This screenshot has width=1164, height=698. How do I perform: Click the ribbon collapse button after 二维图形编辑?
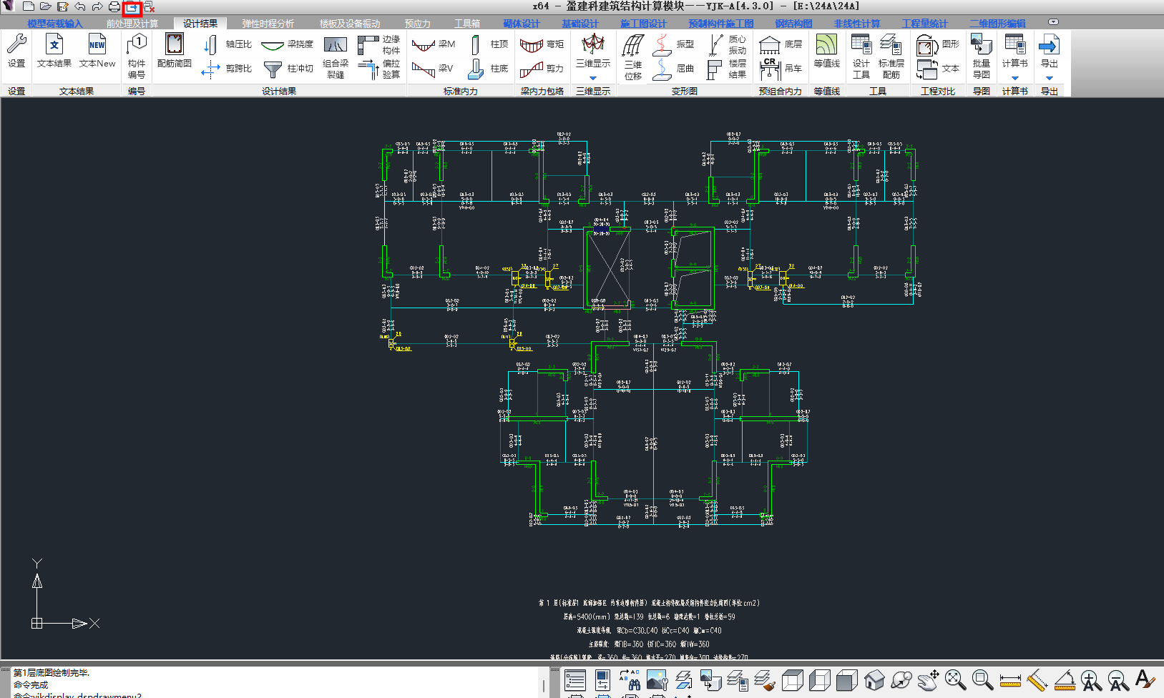tap(1053, 22)
